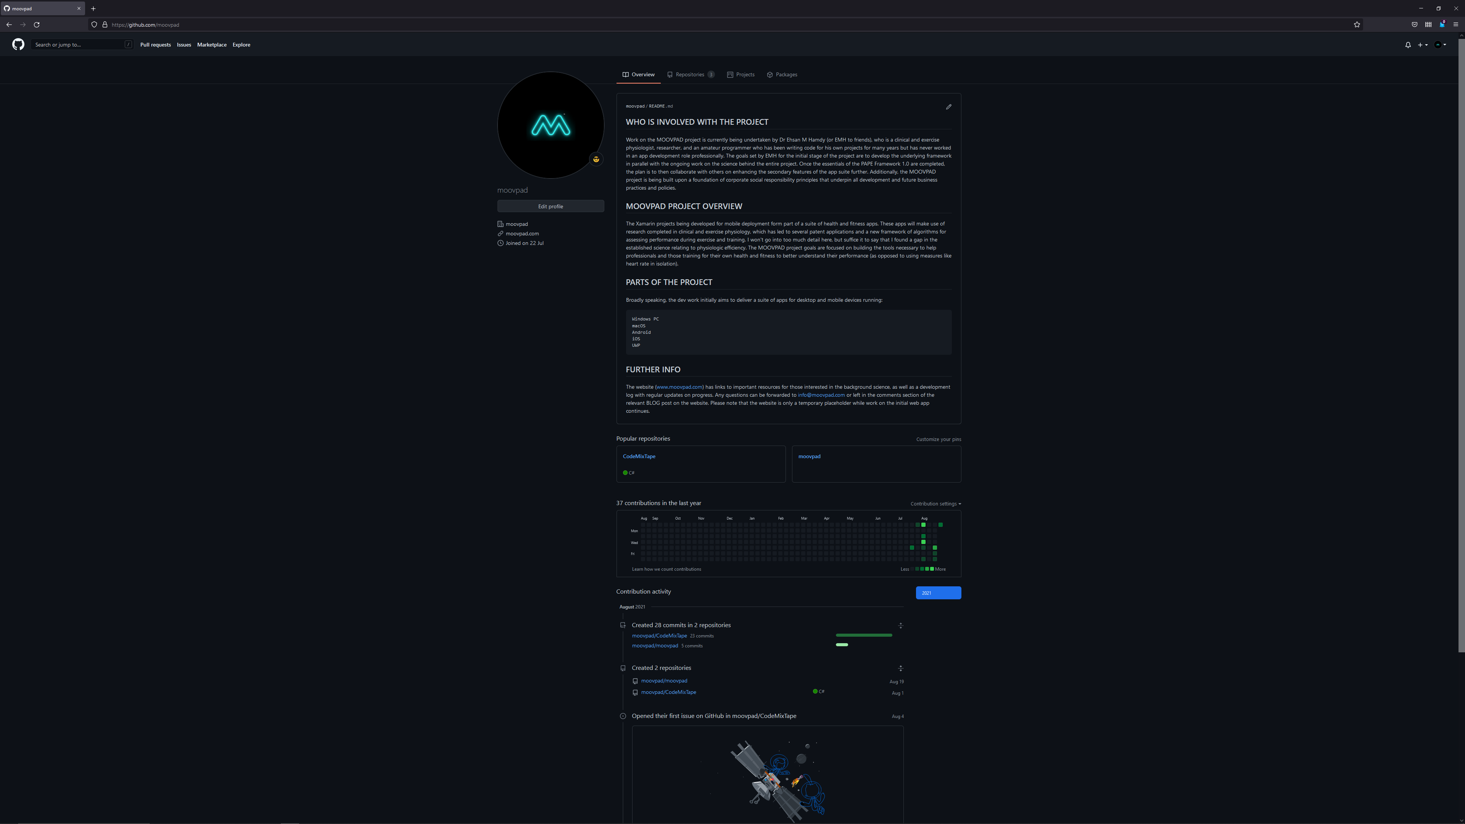Open the create new plus menu

tap(1422, 45)
